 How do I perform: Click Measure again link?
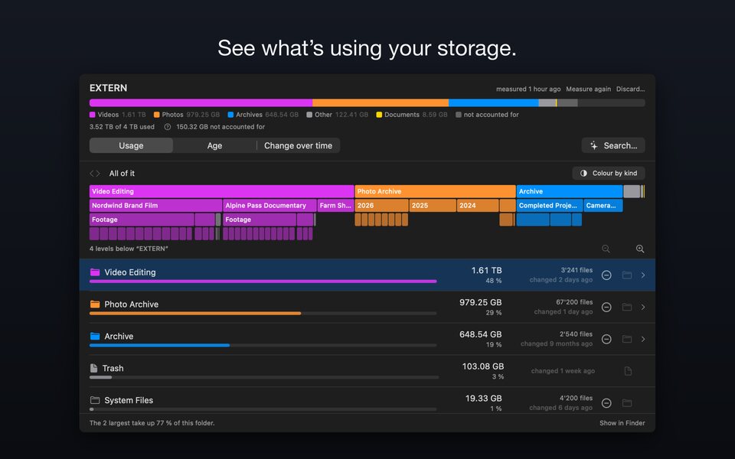coord(588,89)
